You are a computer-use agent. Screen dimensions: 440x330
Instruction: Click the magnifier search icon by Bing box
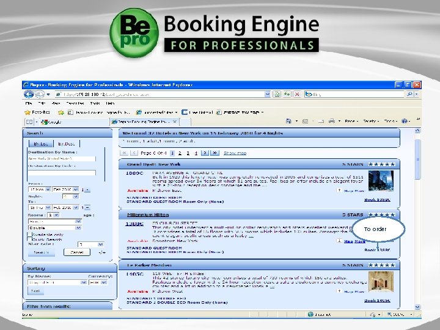pos(409,94)
